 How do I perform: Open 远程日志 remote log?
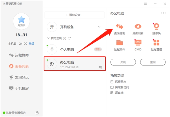(118, 82)
